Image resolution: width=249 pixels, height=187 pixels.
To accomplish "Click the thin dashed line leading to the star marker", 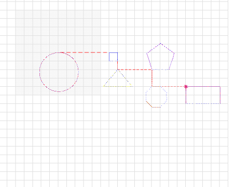I will click(x=169, y=86).
